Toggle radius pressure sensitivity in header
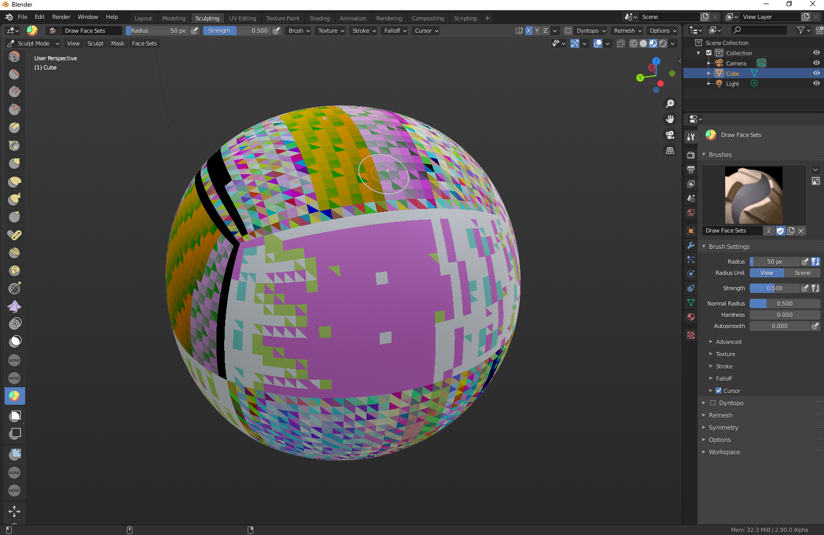824x535 pixels. click(x=194, y=31)
